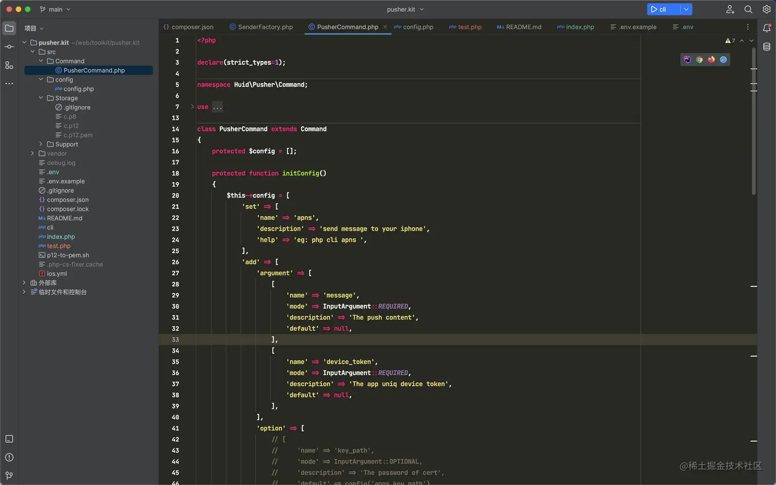The height and width of the screenshot is (485, 776).
Task: Open config.php in project tree
Action: click(74, 89)
